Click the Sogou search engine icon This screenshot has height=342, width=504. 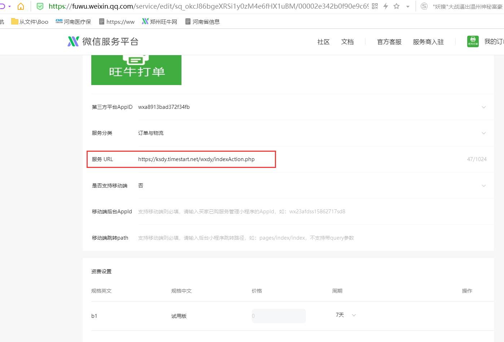tap(424, 6)
